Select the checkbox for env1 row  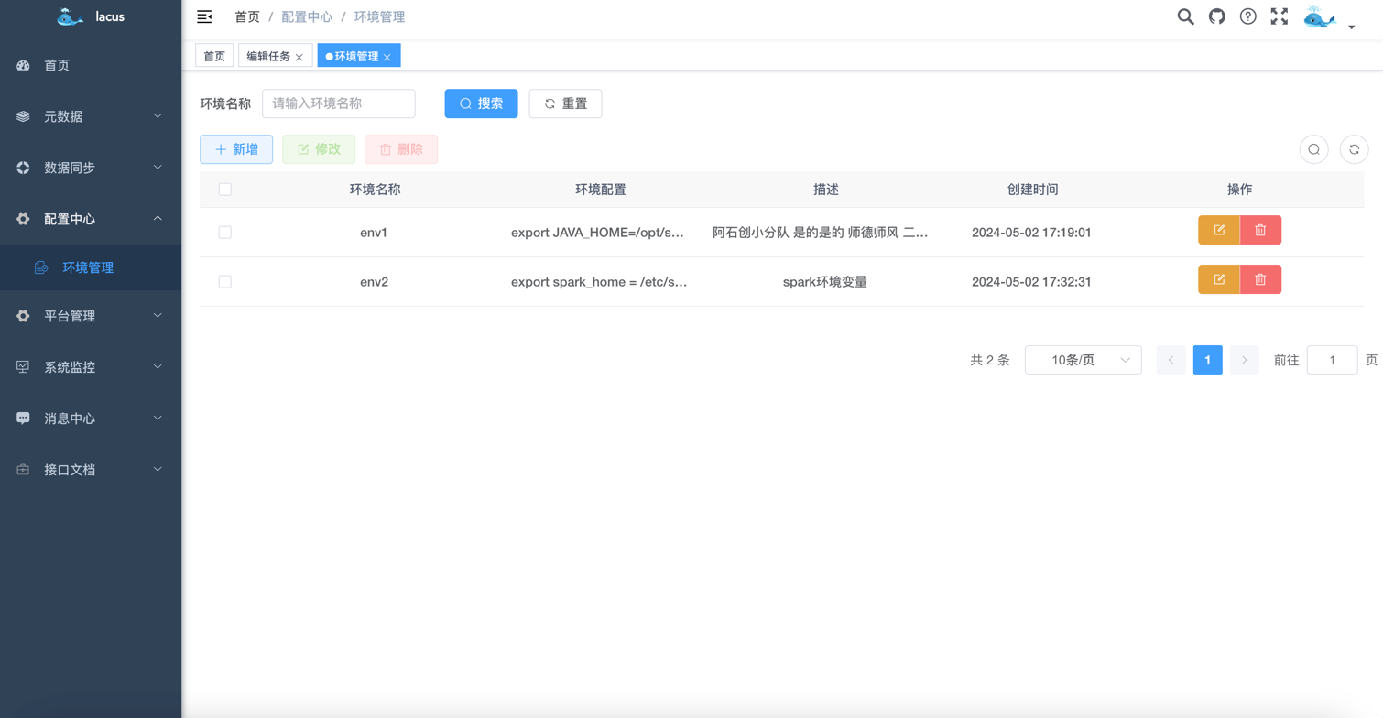point(224,232)
